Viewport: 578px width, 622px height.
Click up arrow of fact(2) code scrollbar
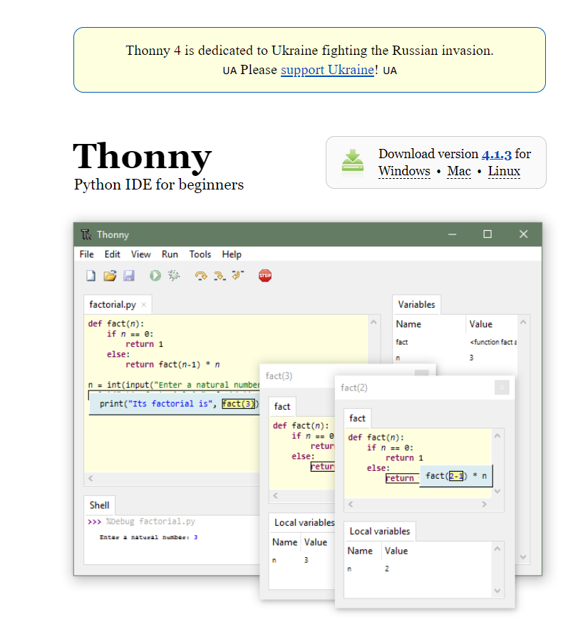pos(497,436)
